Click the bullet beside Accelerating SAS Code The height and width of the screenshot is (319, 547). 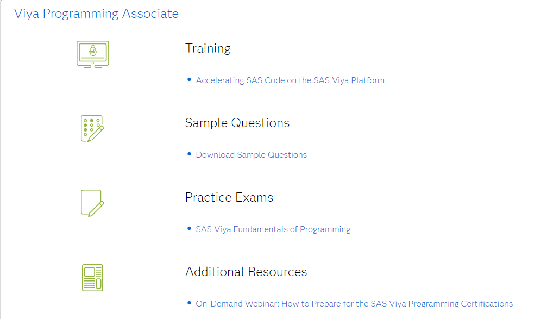click(x=189, y=79)
